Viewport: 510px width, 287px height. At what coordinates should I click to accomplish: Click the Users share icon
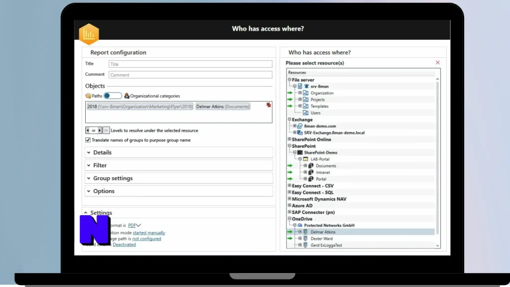[305, 113]
